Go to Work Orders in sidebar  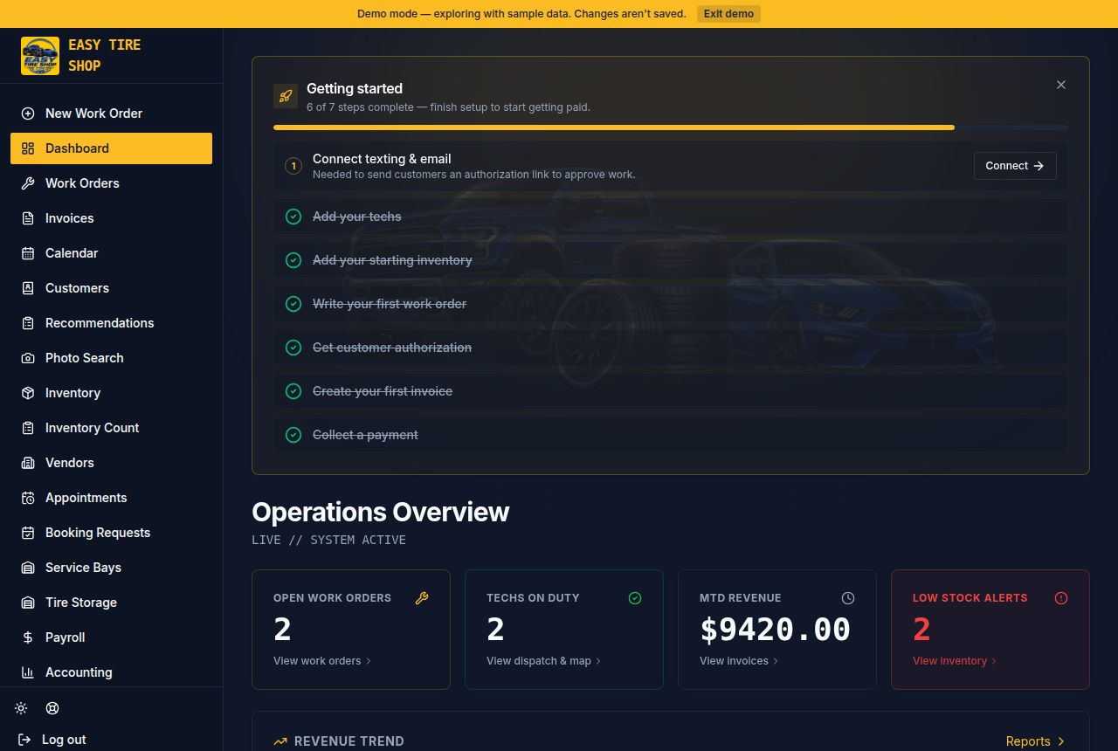pyautogui.click(x=111, y=183)
